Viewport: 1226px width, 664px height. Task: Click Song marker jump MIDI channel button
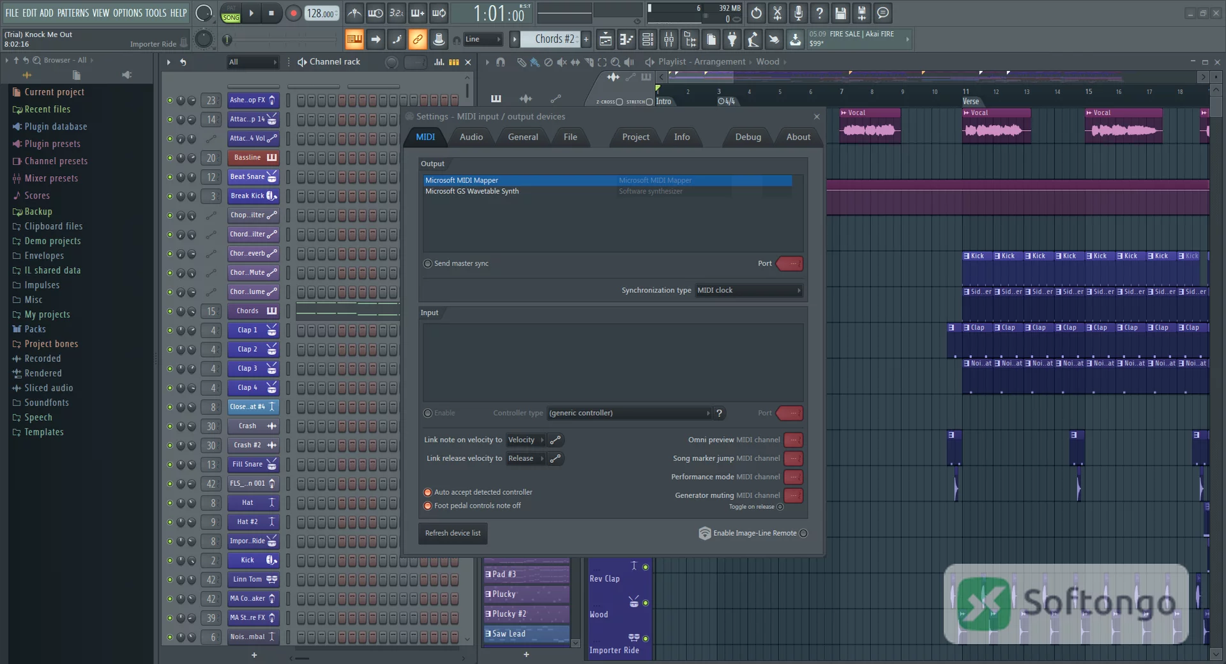[x=793, y=458]
